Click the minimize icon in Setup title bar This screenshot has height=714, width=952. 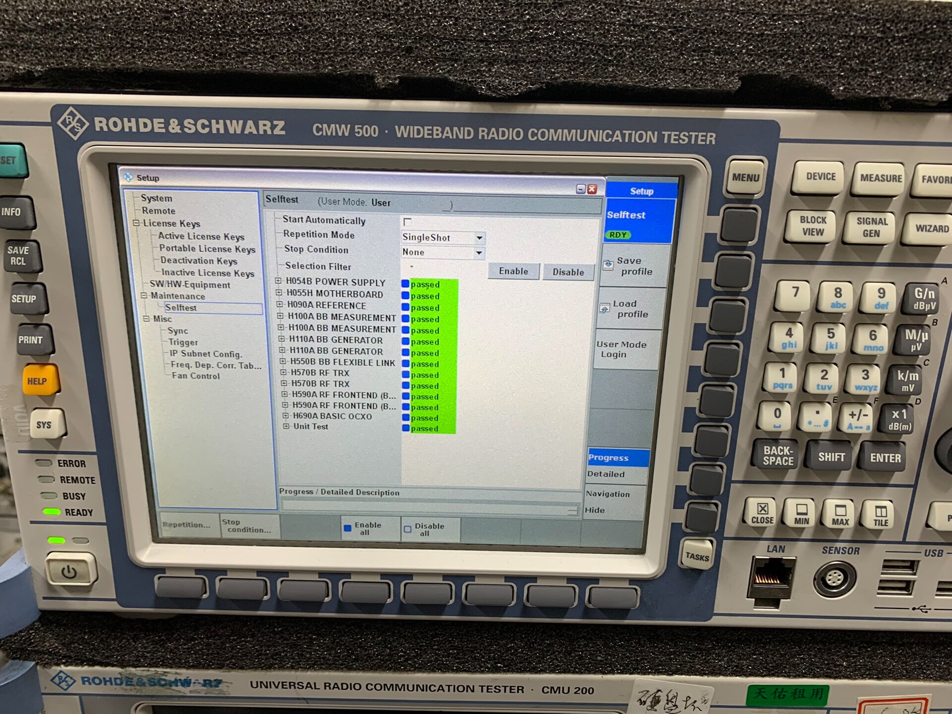coord(581,189)
